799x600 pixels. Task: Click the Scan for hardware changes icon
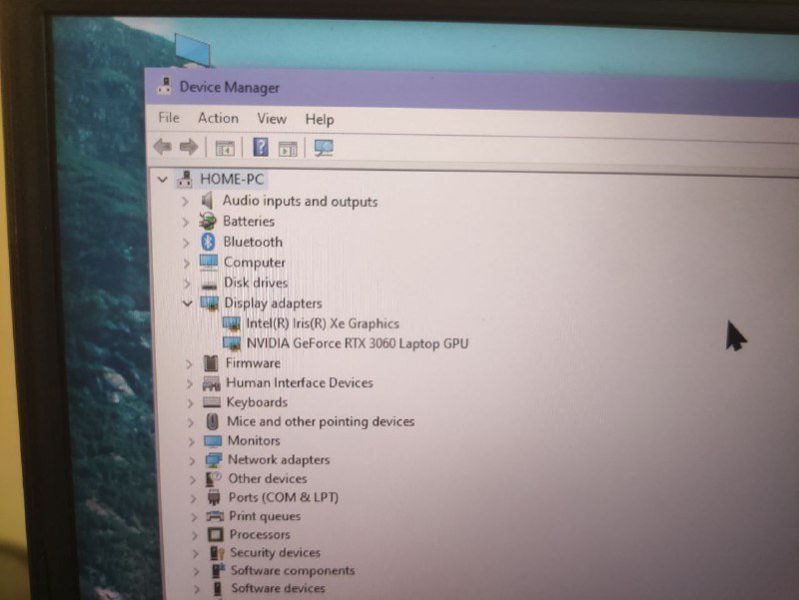[323, 148]
